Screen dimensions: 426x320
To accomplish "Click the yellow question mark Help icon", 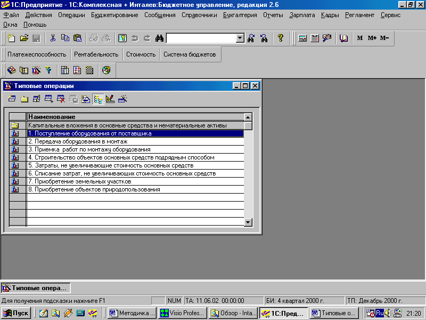I will [x=281, y=38].
